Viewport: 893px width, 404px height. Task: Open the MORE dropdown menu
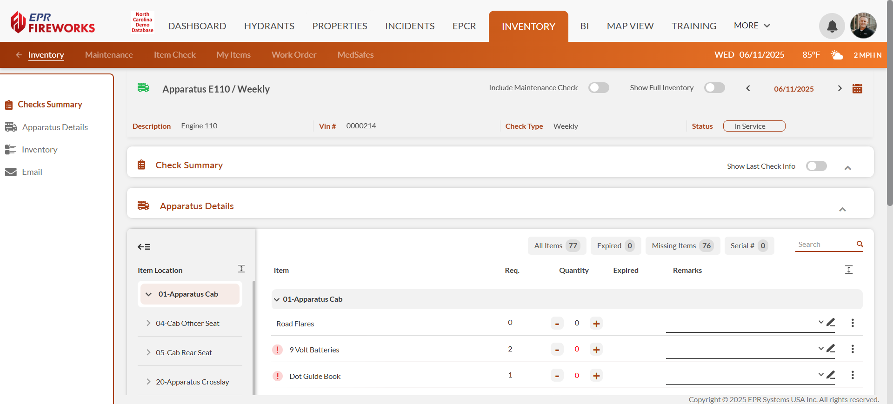click(x=752, y=26)
